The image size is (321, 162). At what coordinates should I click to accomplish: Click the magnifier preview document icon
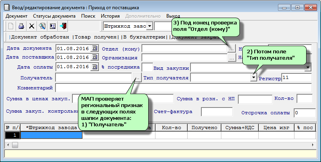point(42,26)
